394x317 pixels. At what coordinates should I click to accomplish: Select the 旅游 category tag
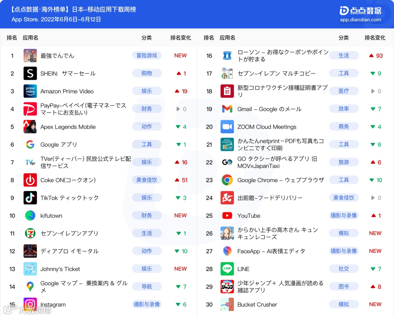click(x=344, y=162)
